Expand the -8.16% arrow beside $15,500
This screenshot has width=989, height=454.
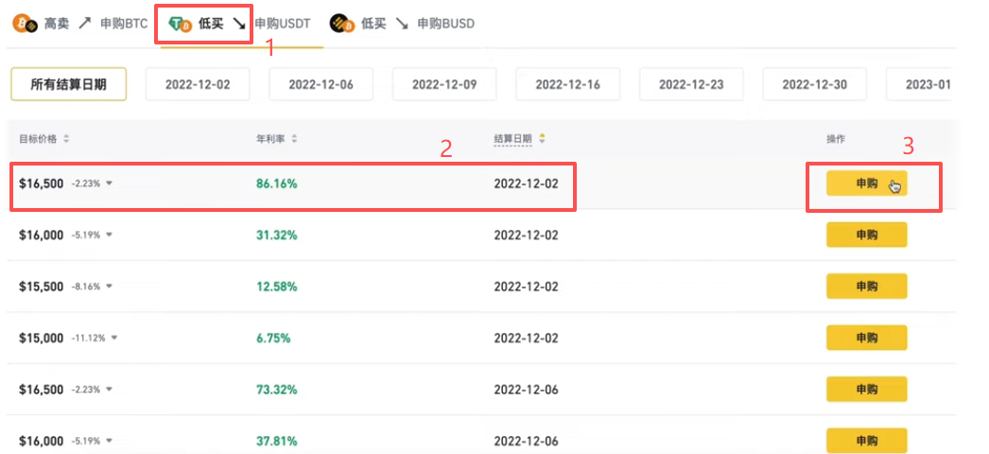[x=109, y=287]
